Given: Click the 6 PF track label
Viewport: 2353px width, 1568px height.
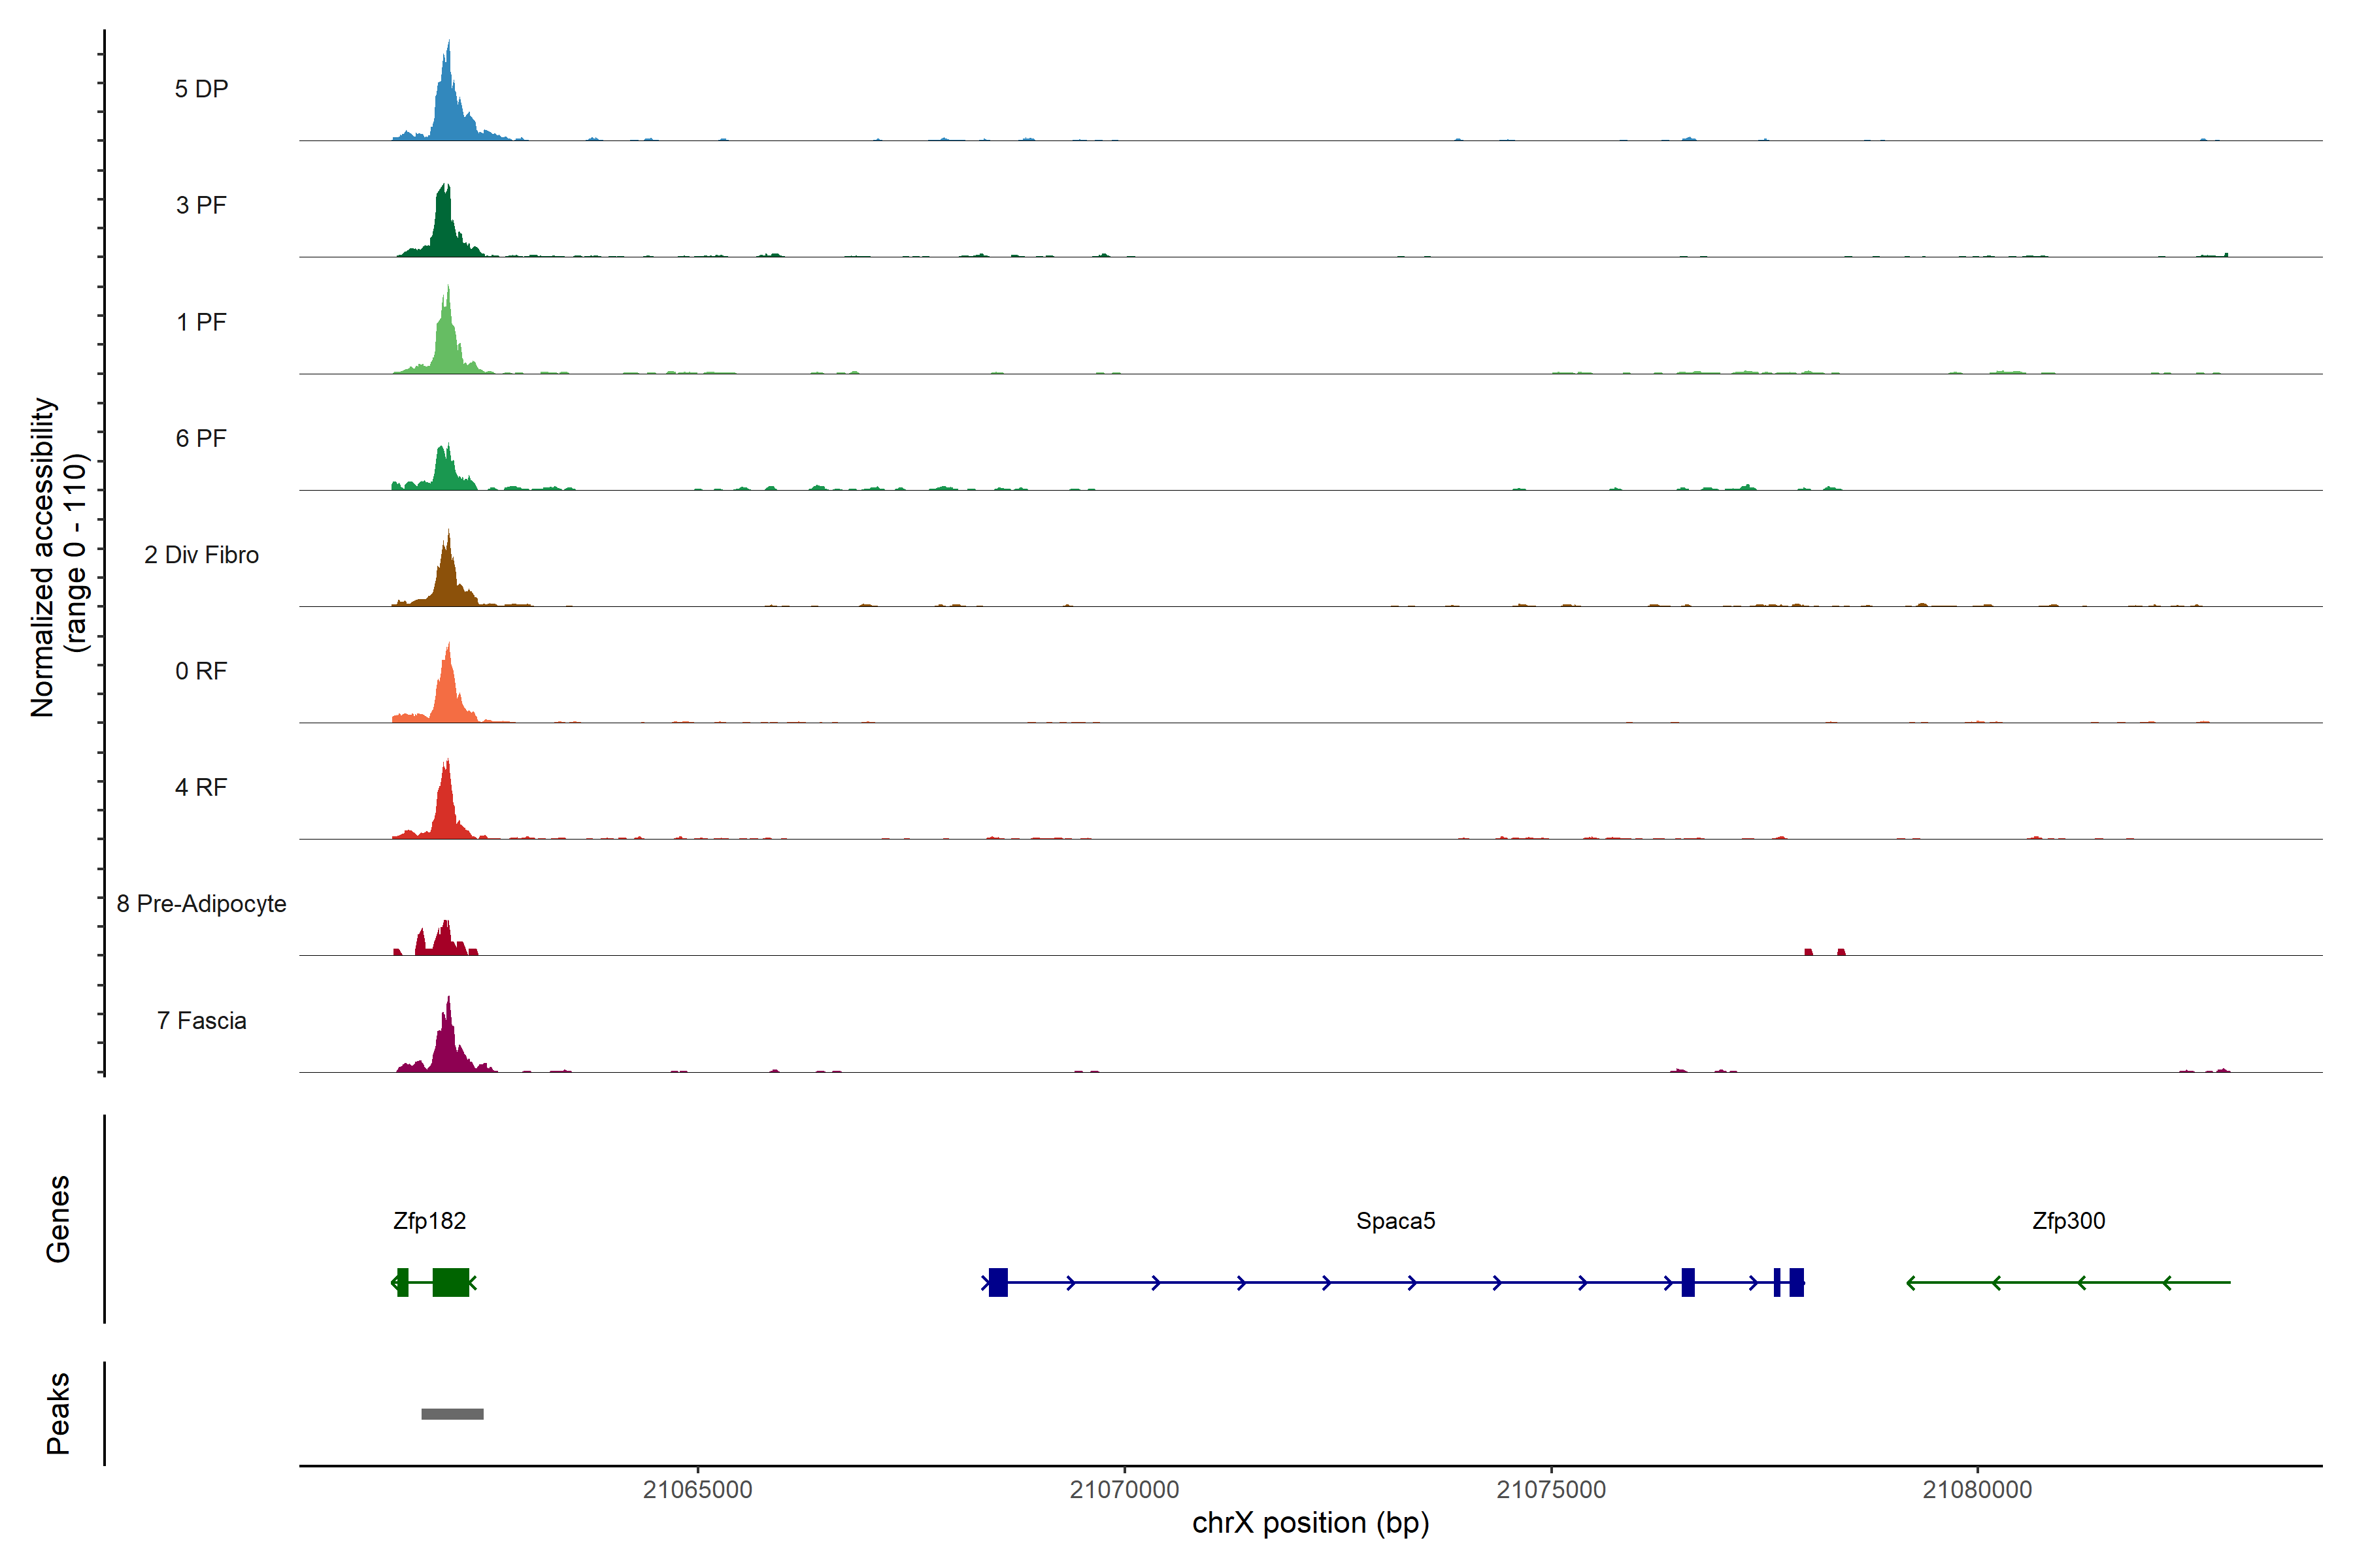Looking at the screenshot, I should pyautogui.click(x=201, y=438).
